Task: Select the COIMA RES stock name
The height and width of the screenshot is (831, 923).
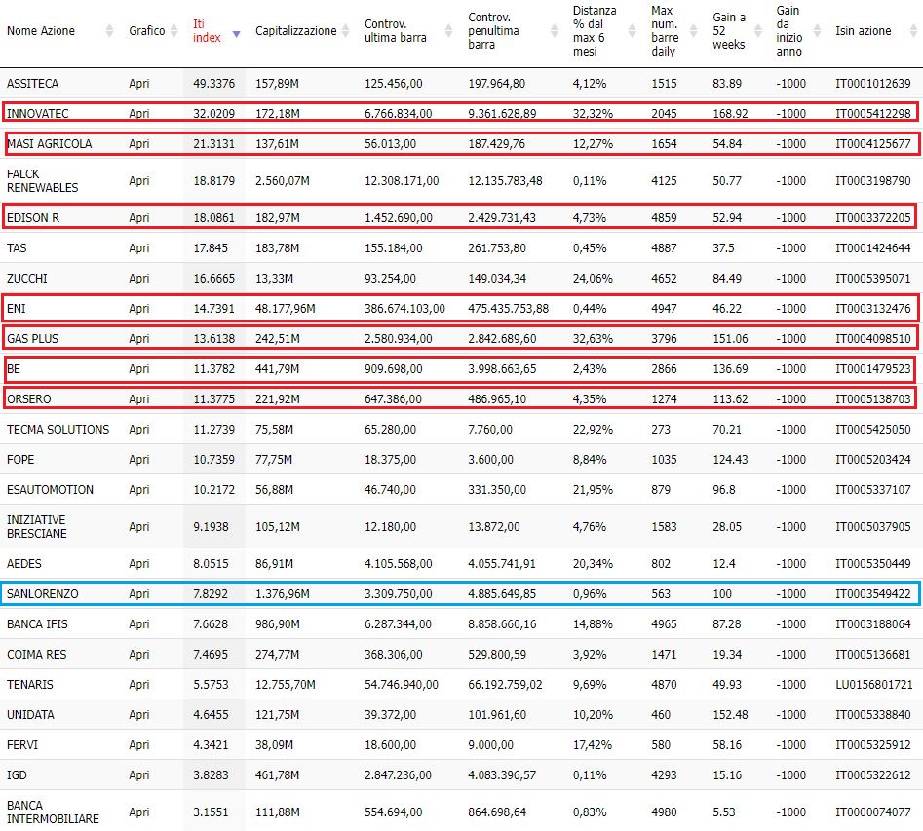Action: click(36, 655)
